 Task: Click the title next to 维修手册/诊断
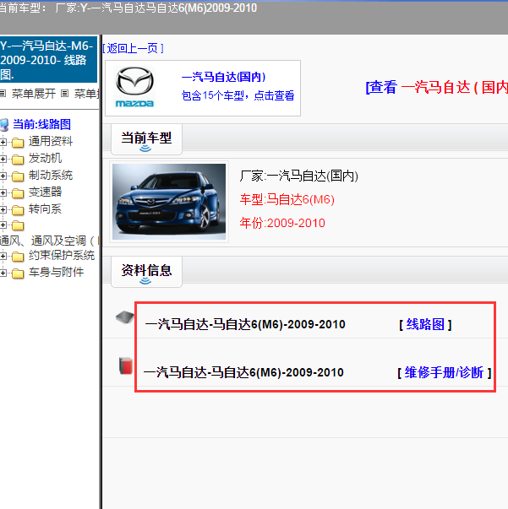[243, 372]
